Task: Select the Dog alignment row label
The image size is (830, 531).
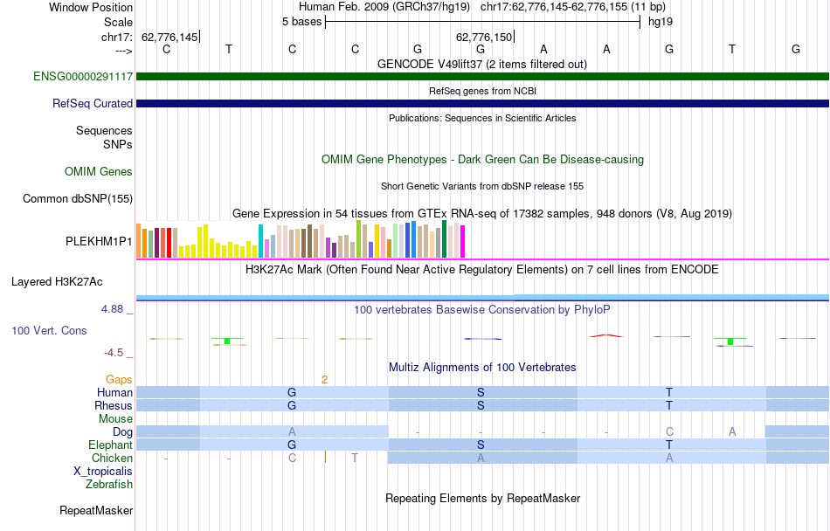Action: click(x=122, y=431)
